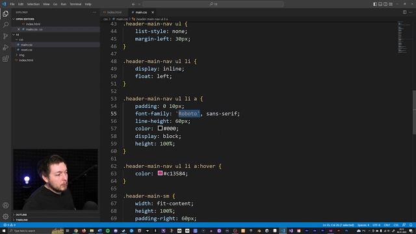
Task: Open main.css in the file tree
Action: coord(27,45)
